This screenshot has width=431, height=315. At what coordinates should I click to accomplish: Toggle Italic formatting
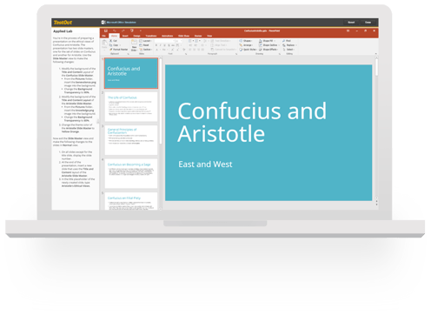(161, 45)
